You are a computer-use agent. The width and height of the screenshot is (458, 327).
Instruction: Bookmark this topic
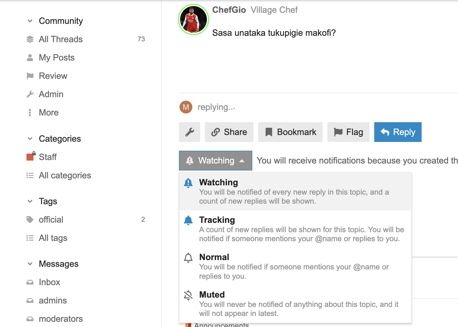pyautogui.click(x=290, y=132)
